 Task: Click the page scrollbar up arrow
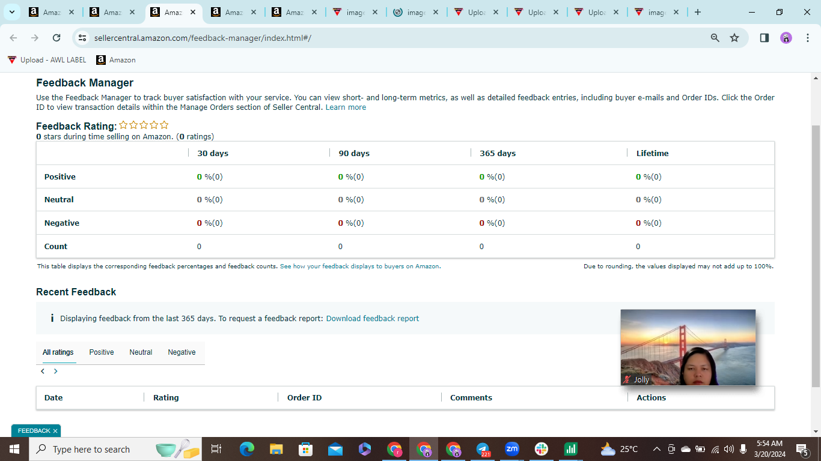pyautogui.click(x=816, y=78)
